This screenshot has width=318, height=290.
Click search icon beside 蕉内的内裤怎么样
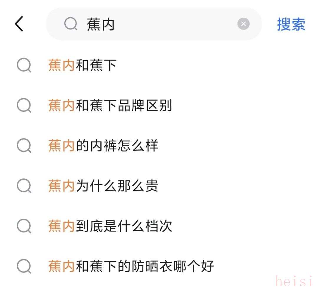click(24, 146)
